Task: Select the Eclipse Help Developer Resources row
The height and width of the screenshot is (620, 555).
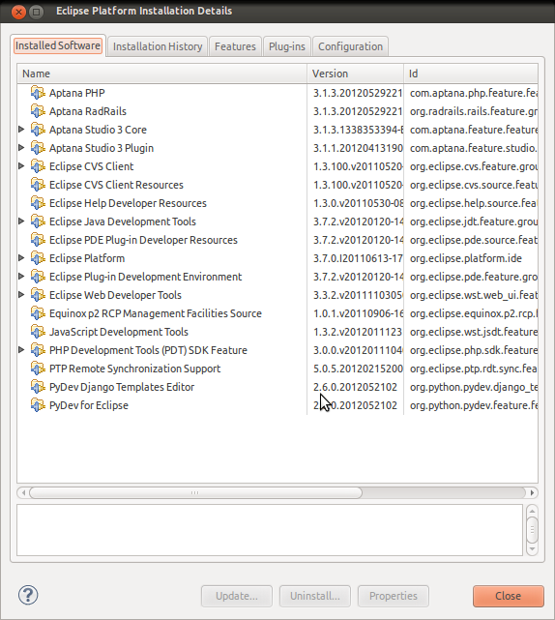Action: click(277, 203)
